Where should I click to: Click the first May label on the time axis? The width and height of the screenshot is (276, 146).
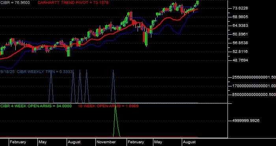[x=43, y=142]
